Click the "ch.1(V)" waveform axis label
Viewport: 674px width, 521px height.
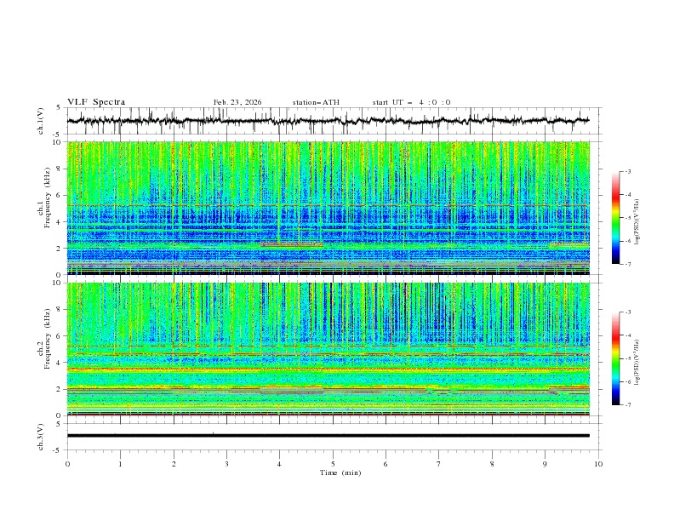[x=41, y=121]
